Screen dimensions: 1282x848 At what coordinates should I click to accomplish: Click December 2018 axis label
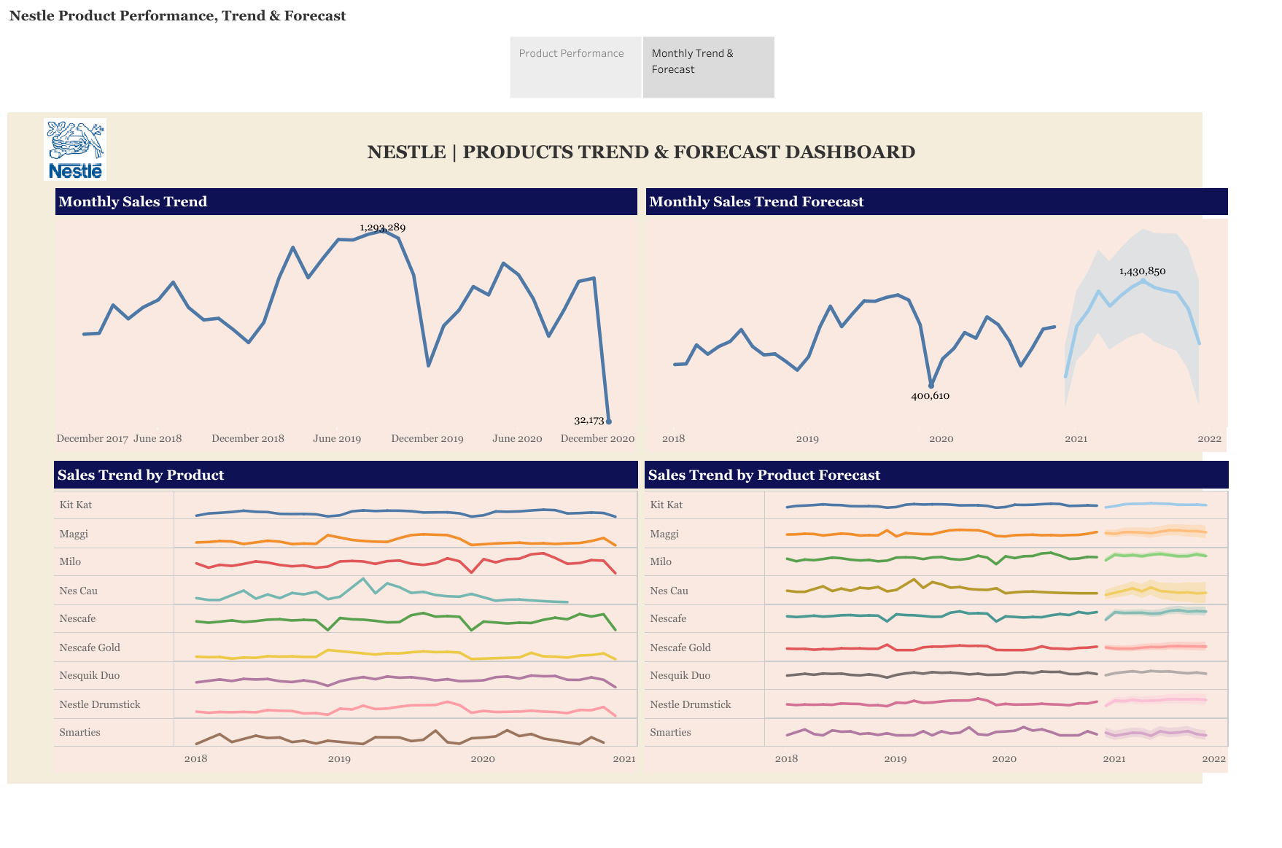[x=248, y=439]
